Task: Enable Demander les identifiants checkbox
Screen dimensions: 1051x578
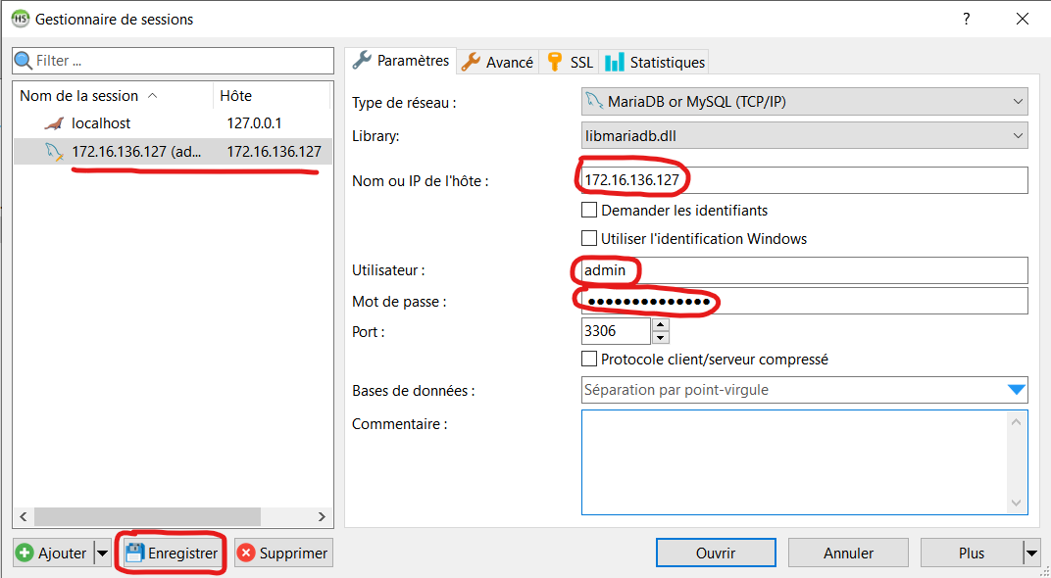Action: coord(589,210)
